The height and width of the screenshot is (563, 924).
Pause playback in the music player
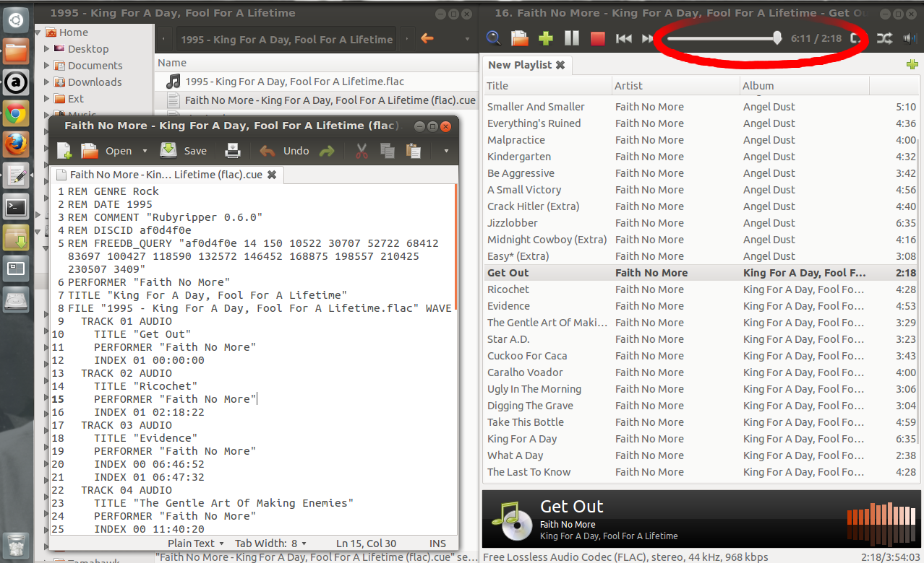572,38
